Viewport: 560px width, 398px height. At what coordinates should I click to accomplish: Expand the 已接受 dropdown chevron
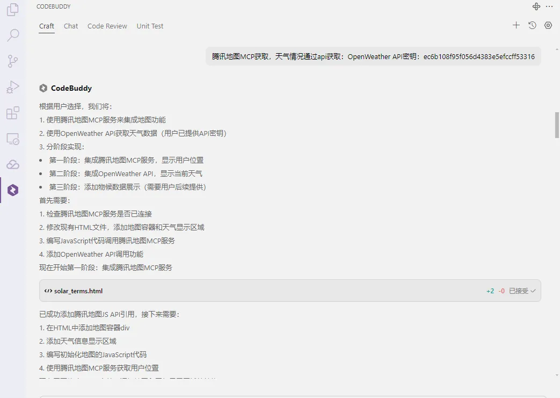pyautogui.click(x=533, y=291)
